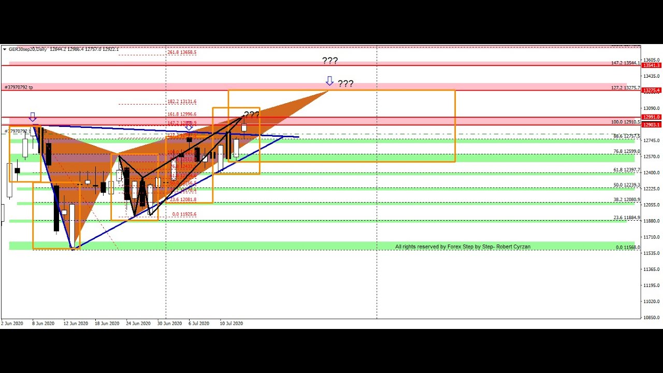The width and height of the screenshot is (663, 373).
Task: Click 13435.0 on the price scale
Action: point(652,76)
